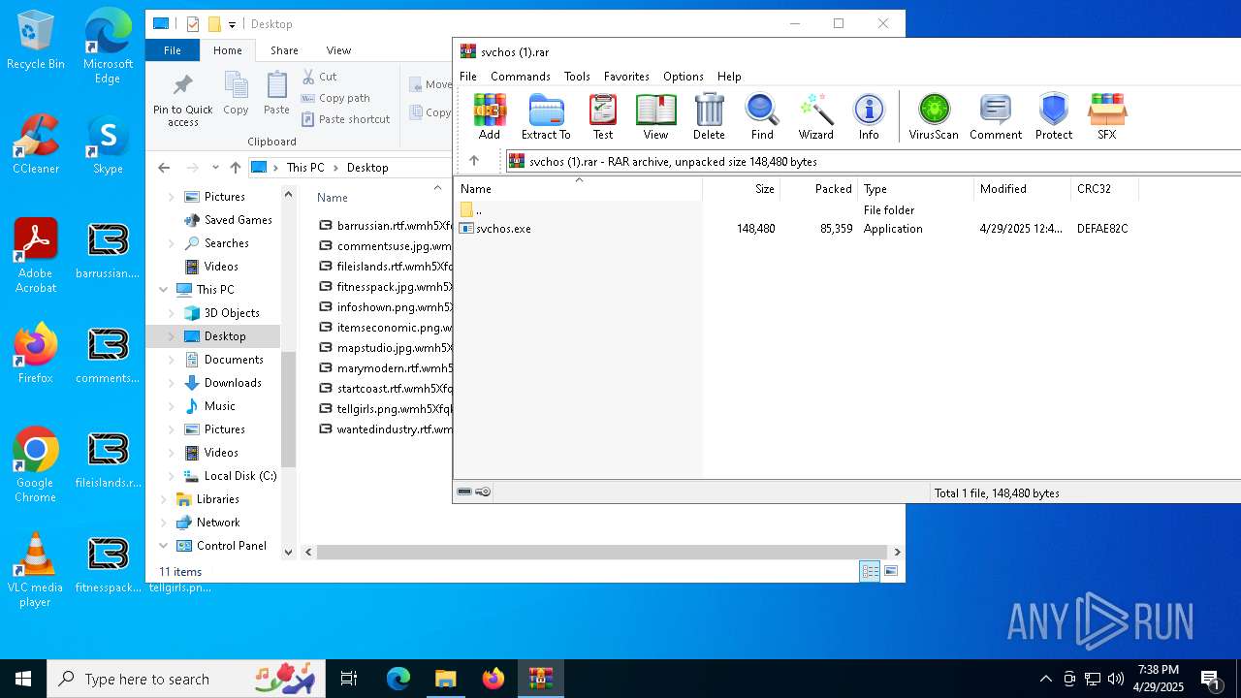Select barrussian.rtf file in Explorer list
This screenshot has width=1241, height=698.
click(385, 226)
